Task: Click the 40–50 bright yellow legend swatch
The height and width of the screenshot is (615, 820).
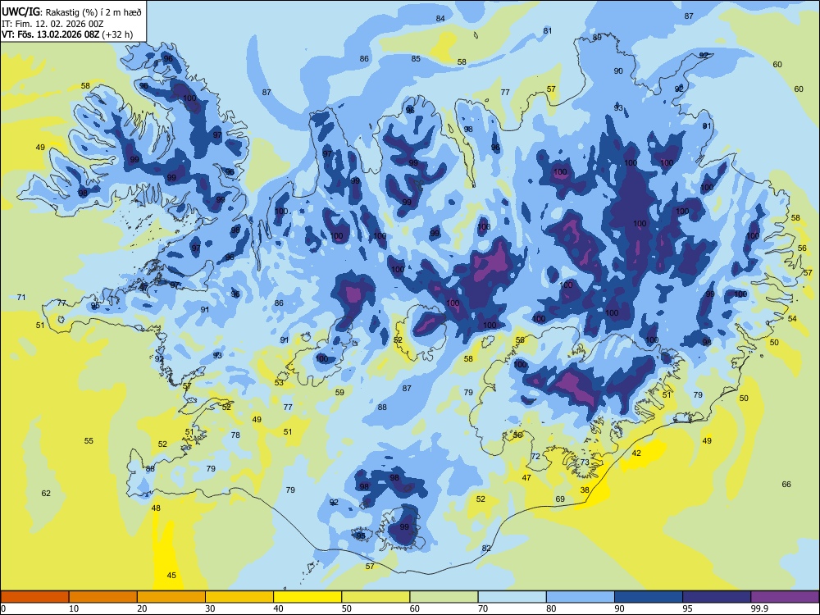Action: [x=307, y=597]
